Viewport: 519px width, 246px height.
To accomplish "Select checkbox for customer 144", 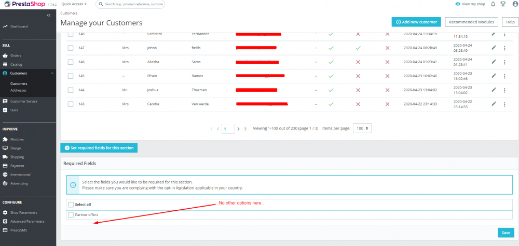I will click(71, 90).
